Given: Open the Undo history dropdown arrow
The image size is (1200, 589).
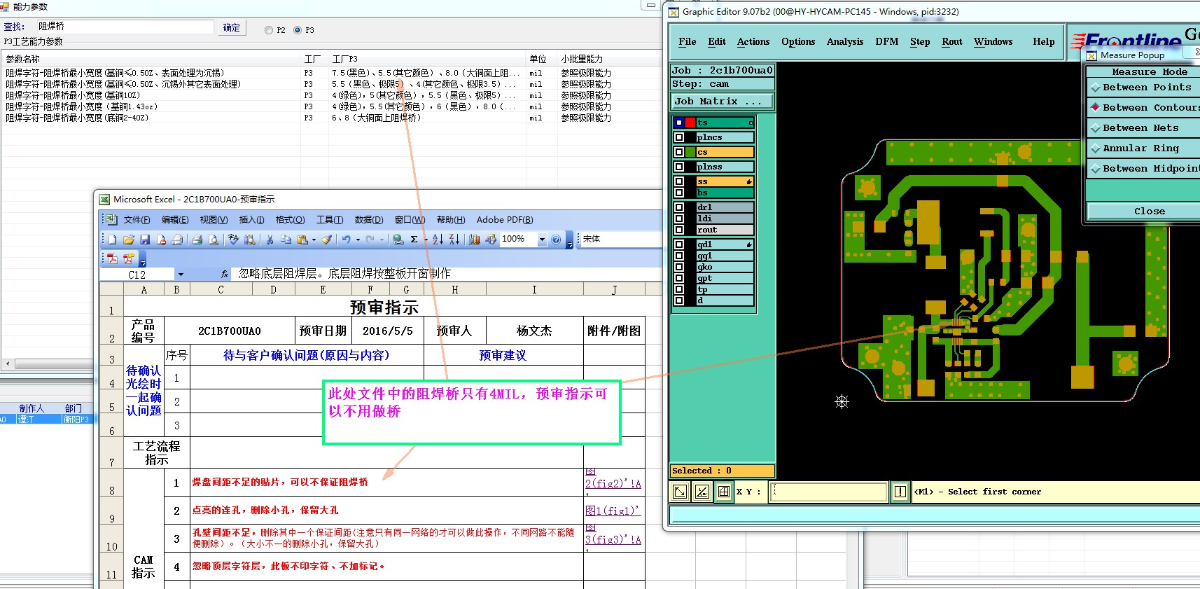Looking at the screenshot, I should point(358,240).
